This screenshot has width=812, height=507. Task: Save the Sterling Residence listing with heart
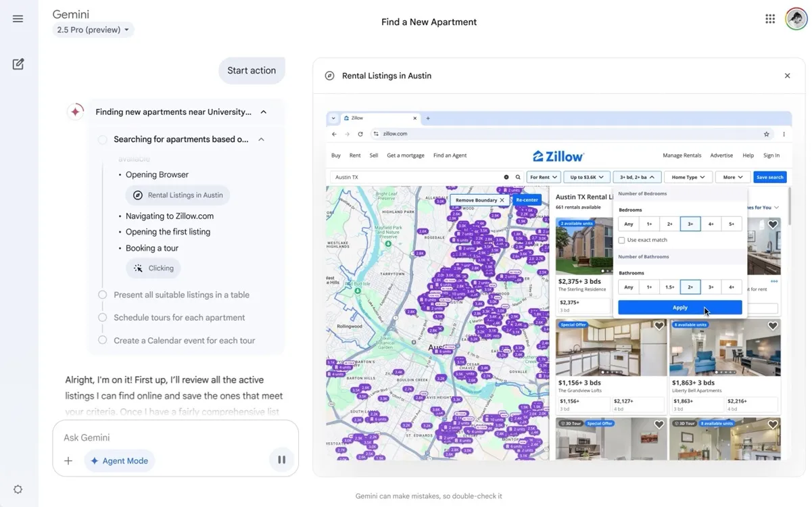pos(773,224)
